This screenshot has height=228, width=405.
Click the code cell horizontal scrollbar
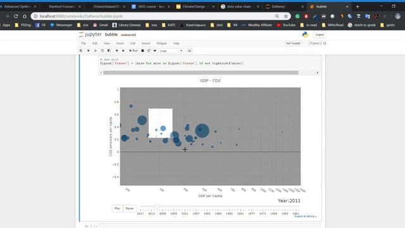[201, 73]
